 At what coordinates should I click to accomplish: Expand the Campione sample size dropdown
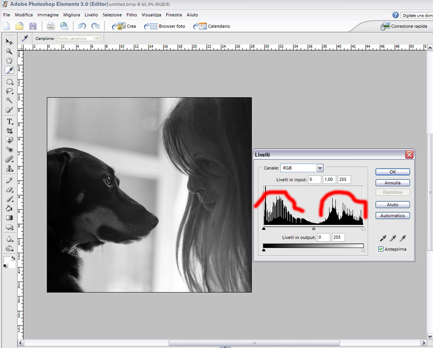pyautogui.click(x=97, y=39)
